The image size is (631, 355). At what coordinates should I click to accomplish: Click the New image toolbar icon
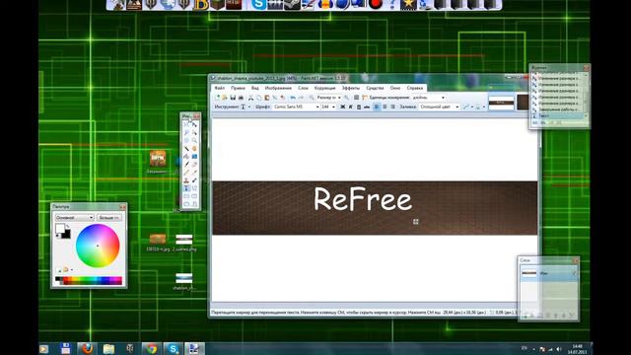click(217, 98)
